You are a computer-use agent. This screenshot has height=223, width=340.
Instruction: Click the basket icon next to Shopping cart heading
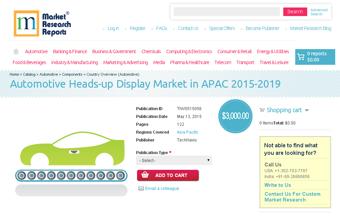262,110
